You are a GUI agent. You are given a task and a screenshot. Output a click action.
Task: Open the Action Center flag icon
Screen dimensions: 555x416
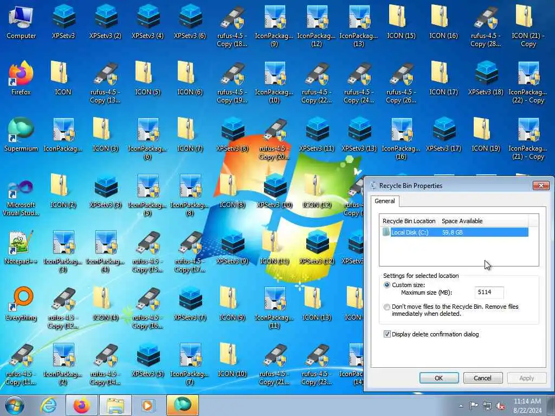click(474, 406)
